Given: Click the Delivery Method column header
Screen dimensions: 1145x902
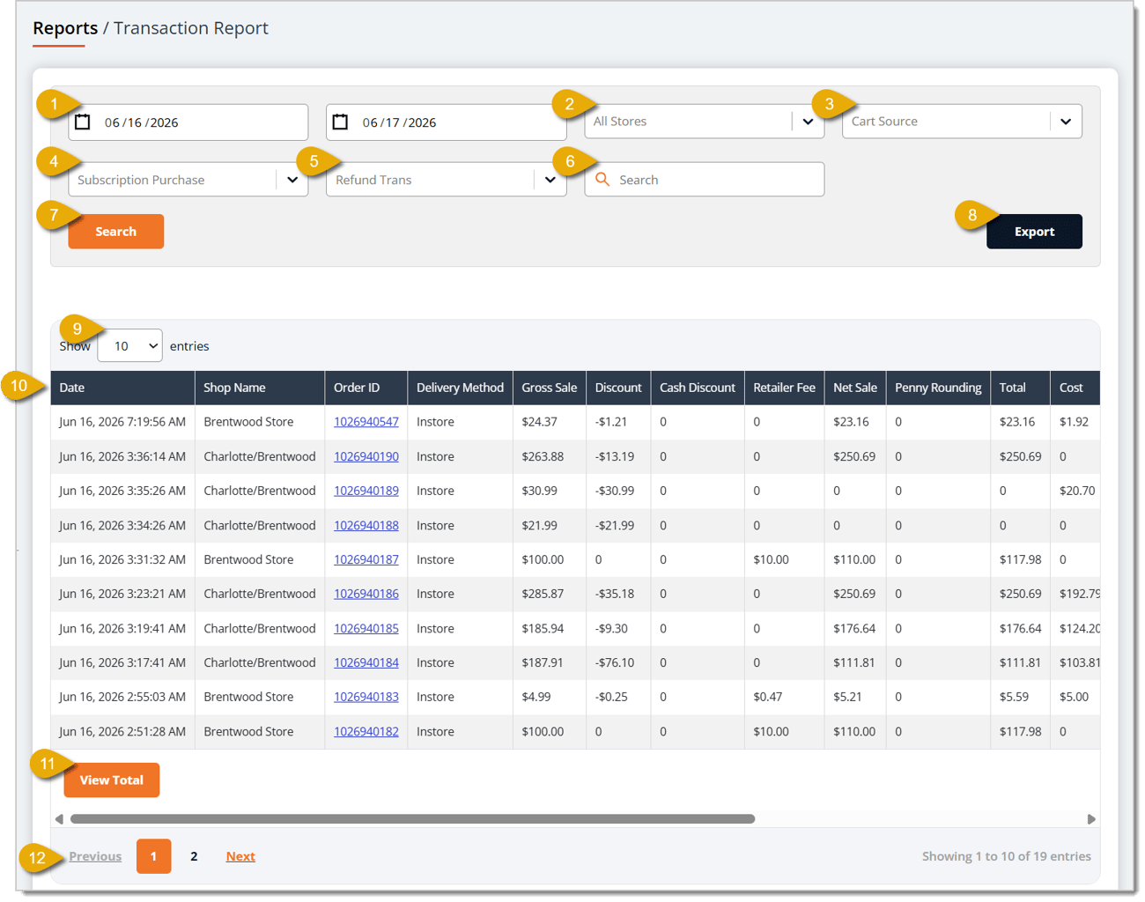Looking at the screenshot, I should pyautogui.click(x=460, y=388).
